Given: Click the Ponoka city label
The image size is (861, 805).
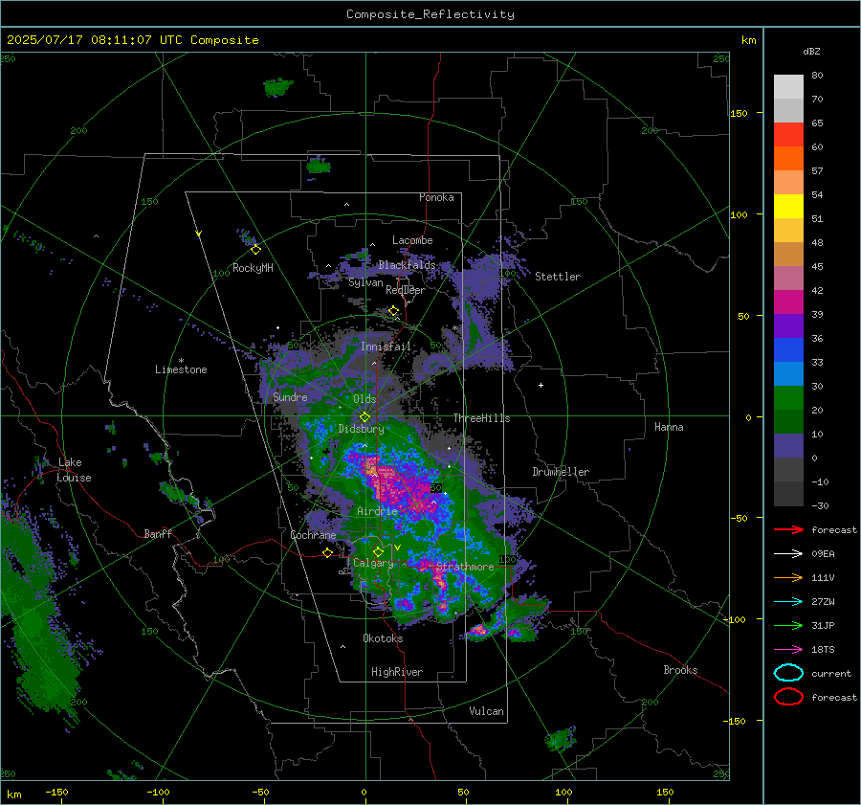Looking at the screenshot, I should tap(436, 197).
